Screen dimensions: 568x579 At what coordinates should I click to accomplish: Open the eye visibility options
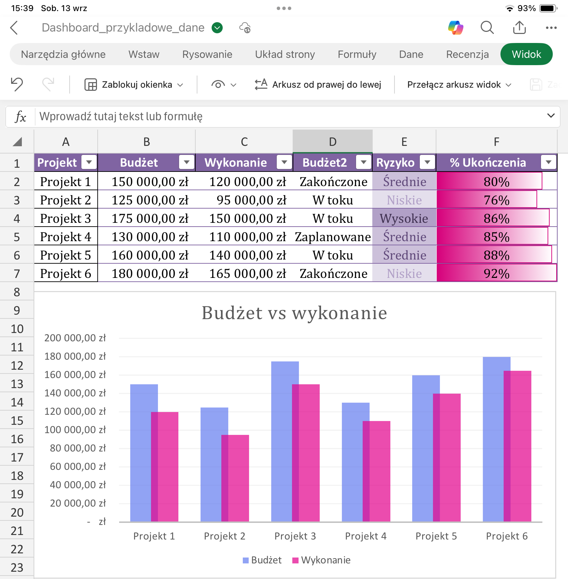pos(223,85)
